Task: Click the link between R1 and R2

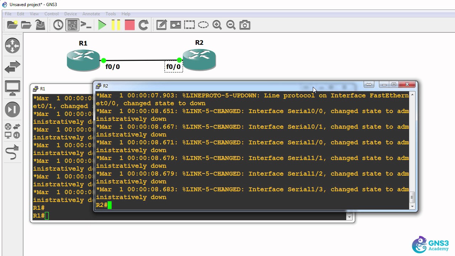Action: [141, 60]
